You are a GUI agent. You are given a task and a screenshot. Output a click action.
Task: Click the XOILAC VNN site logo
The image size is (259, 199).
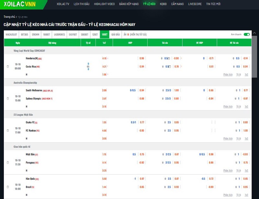[x=18, y=4]
